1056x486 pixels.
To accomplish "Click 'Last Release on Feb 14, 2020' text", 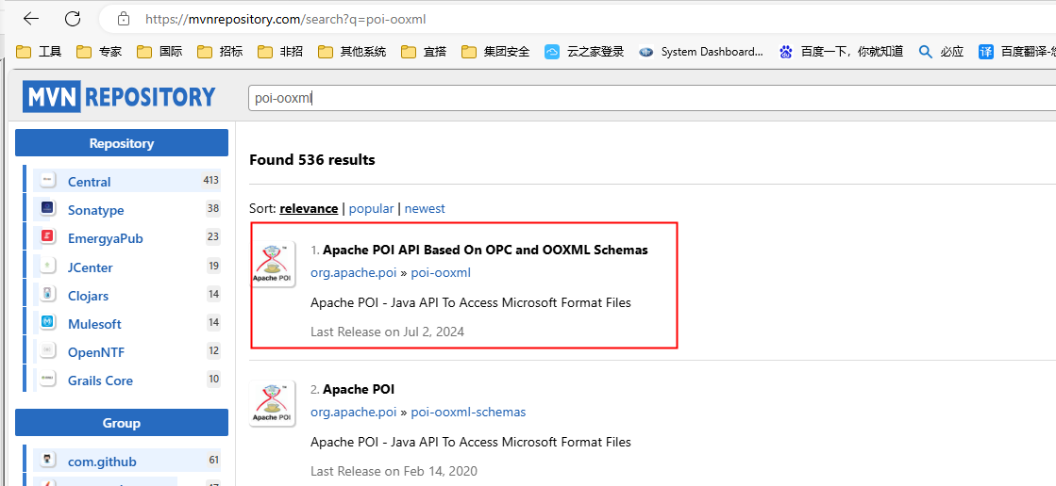I will pos(394,471).
